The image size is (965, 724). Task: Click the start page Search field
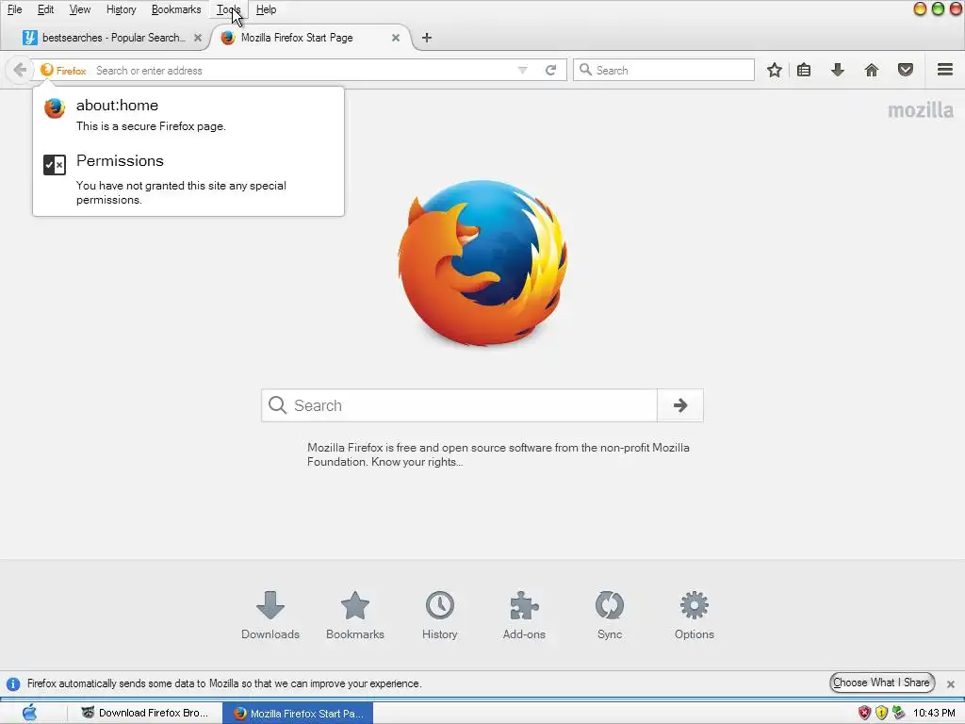pos(459,405)
